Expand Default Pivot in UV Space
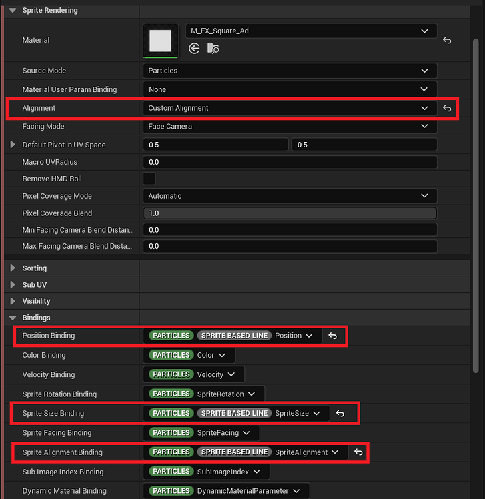The width and height of the screenshot is (485, 499). coord(13,145)
